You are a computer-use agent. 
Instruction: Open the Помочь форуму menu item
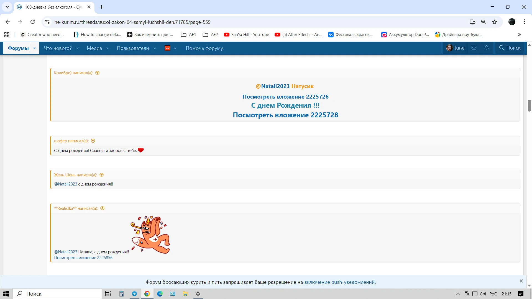(x=204, y=48)
